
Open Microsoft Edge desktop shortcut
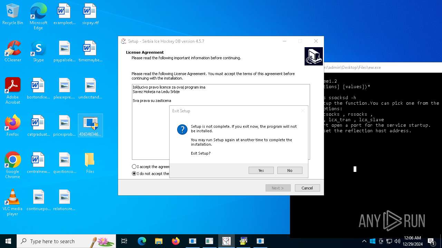(x=38, y=16)
